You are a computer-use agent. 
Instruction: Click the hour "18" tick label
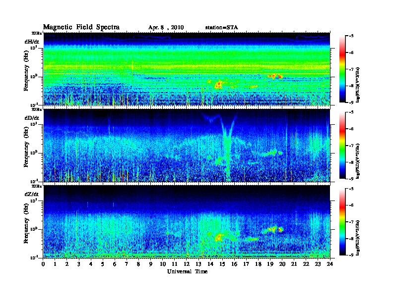click(259, 264)
